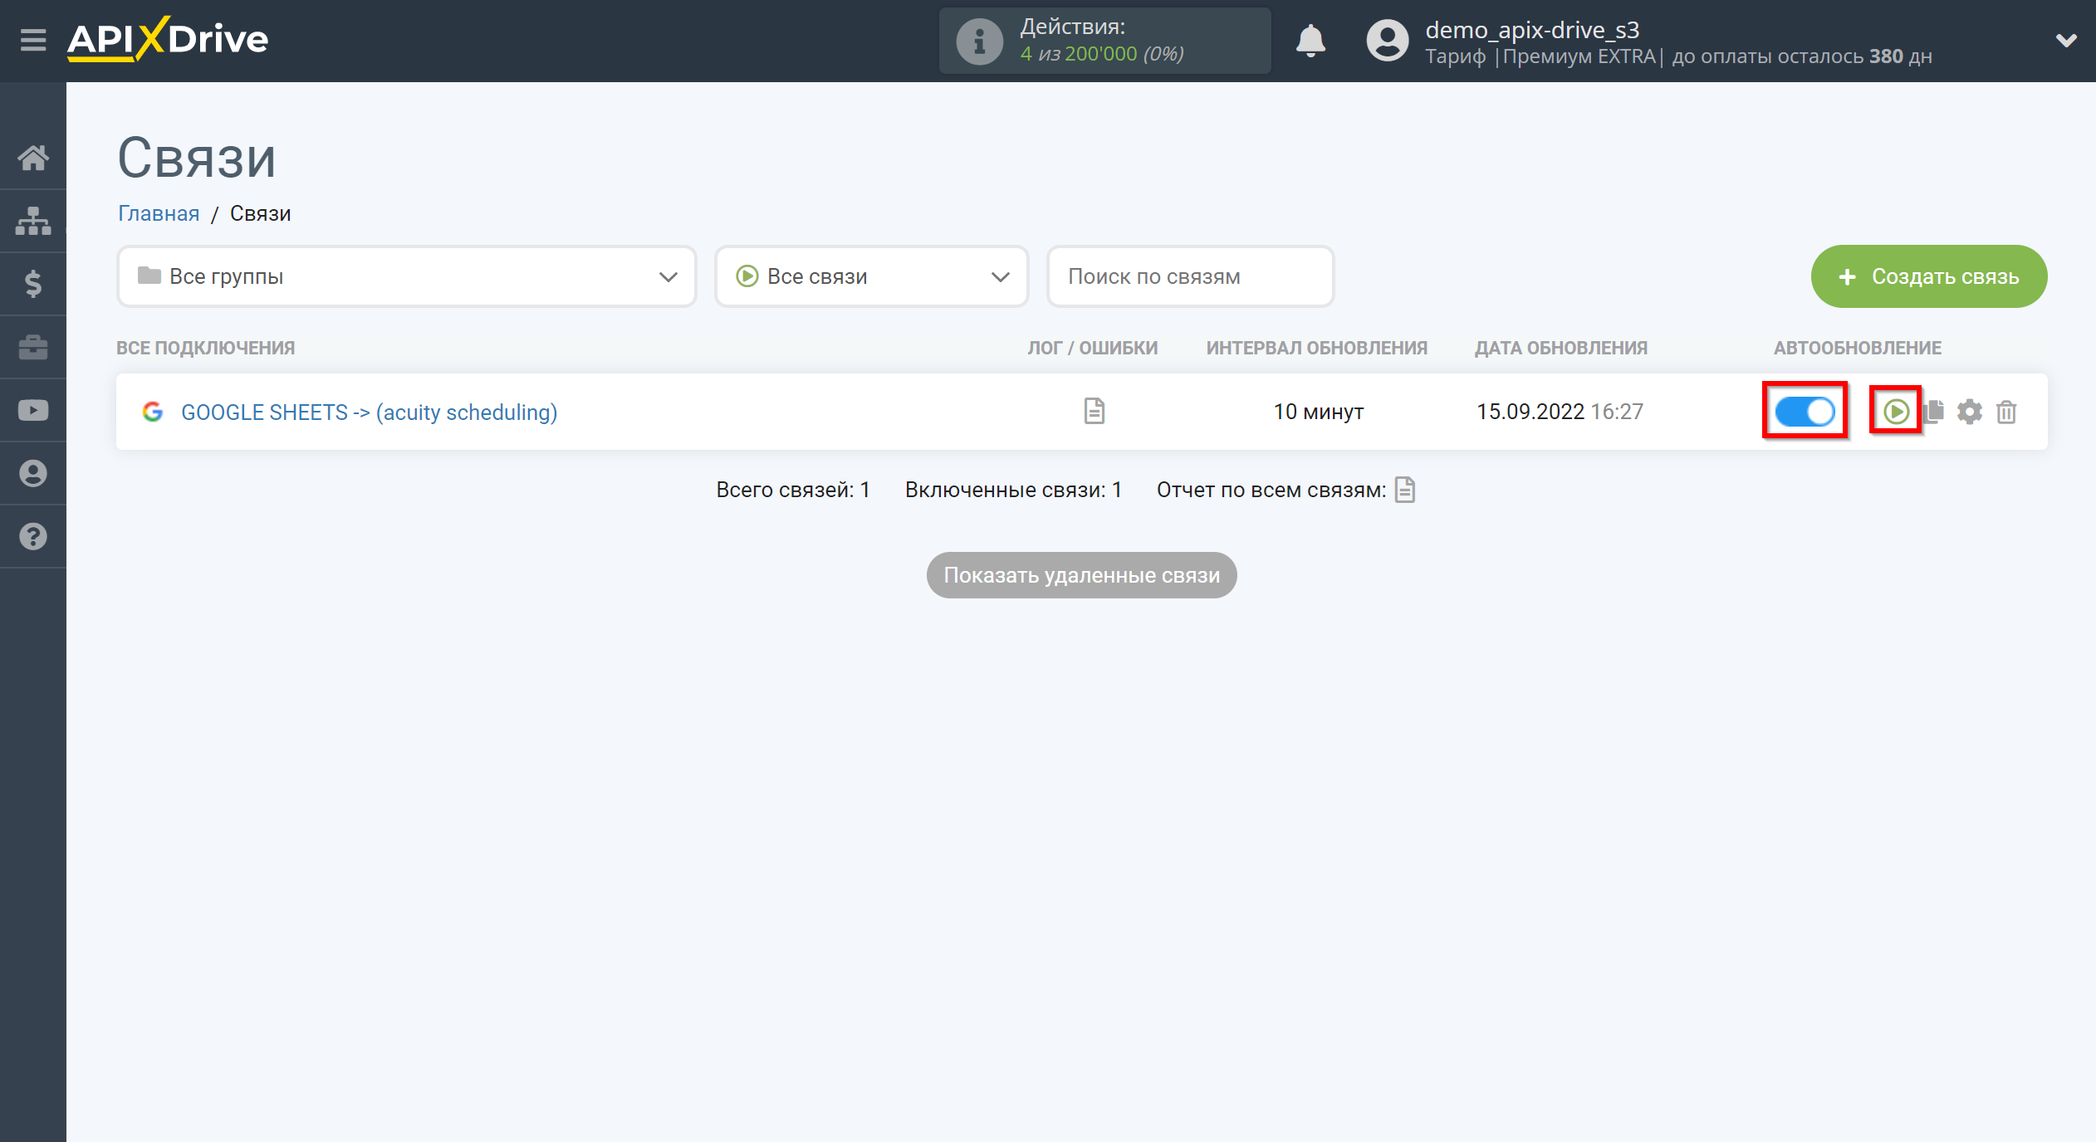Delete the connection with trash icon
The height and width of the screenshot is (1142, 2096).
pos(2007,412)
